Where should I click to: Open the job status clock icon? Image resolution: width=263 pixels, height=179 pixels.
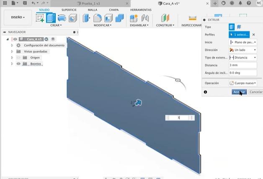pyautogui.click(x=232, y=3)
